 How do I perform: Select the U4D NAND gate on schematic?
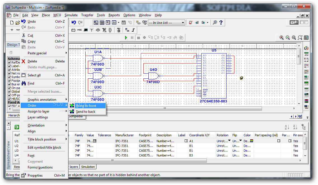coord(153,76)
